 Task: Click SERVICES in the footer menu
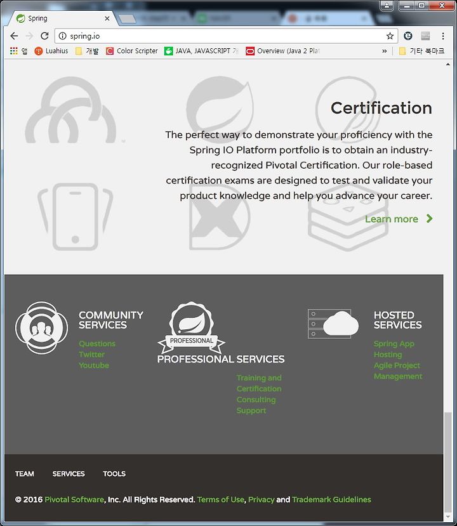(x=69, y=474)
